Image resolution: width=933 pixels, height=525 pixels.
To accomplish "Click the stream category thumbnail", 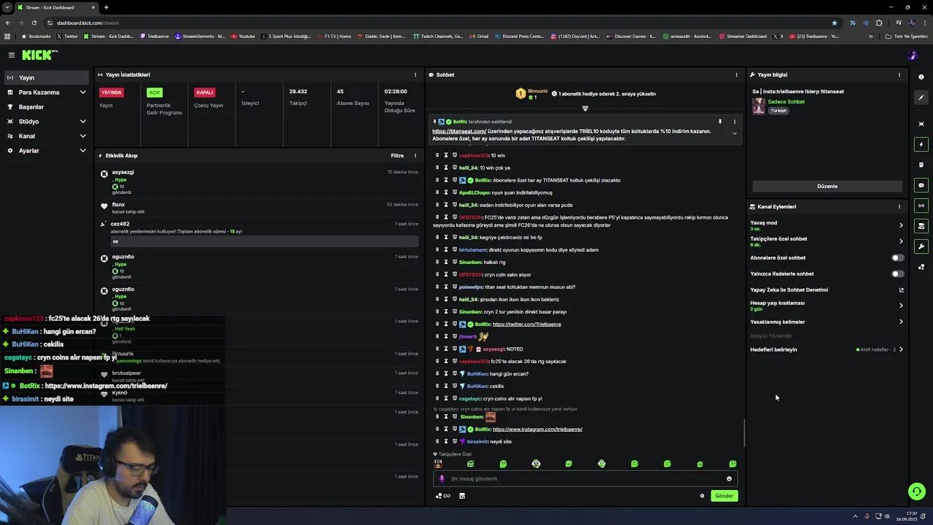I will pyautogui.click(x=759, y=106).
